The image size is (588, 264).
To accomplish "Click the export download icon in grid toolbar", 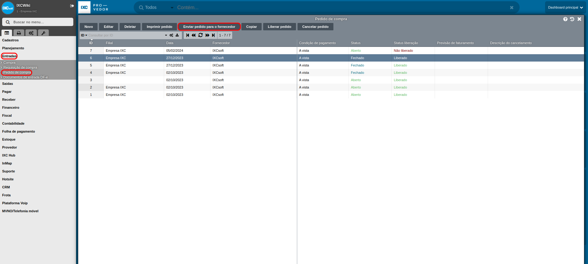I will tap(177, 35).
